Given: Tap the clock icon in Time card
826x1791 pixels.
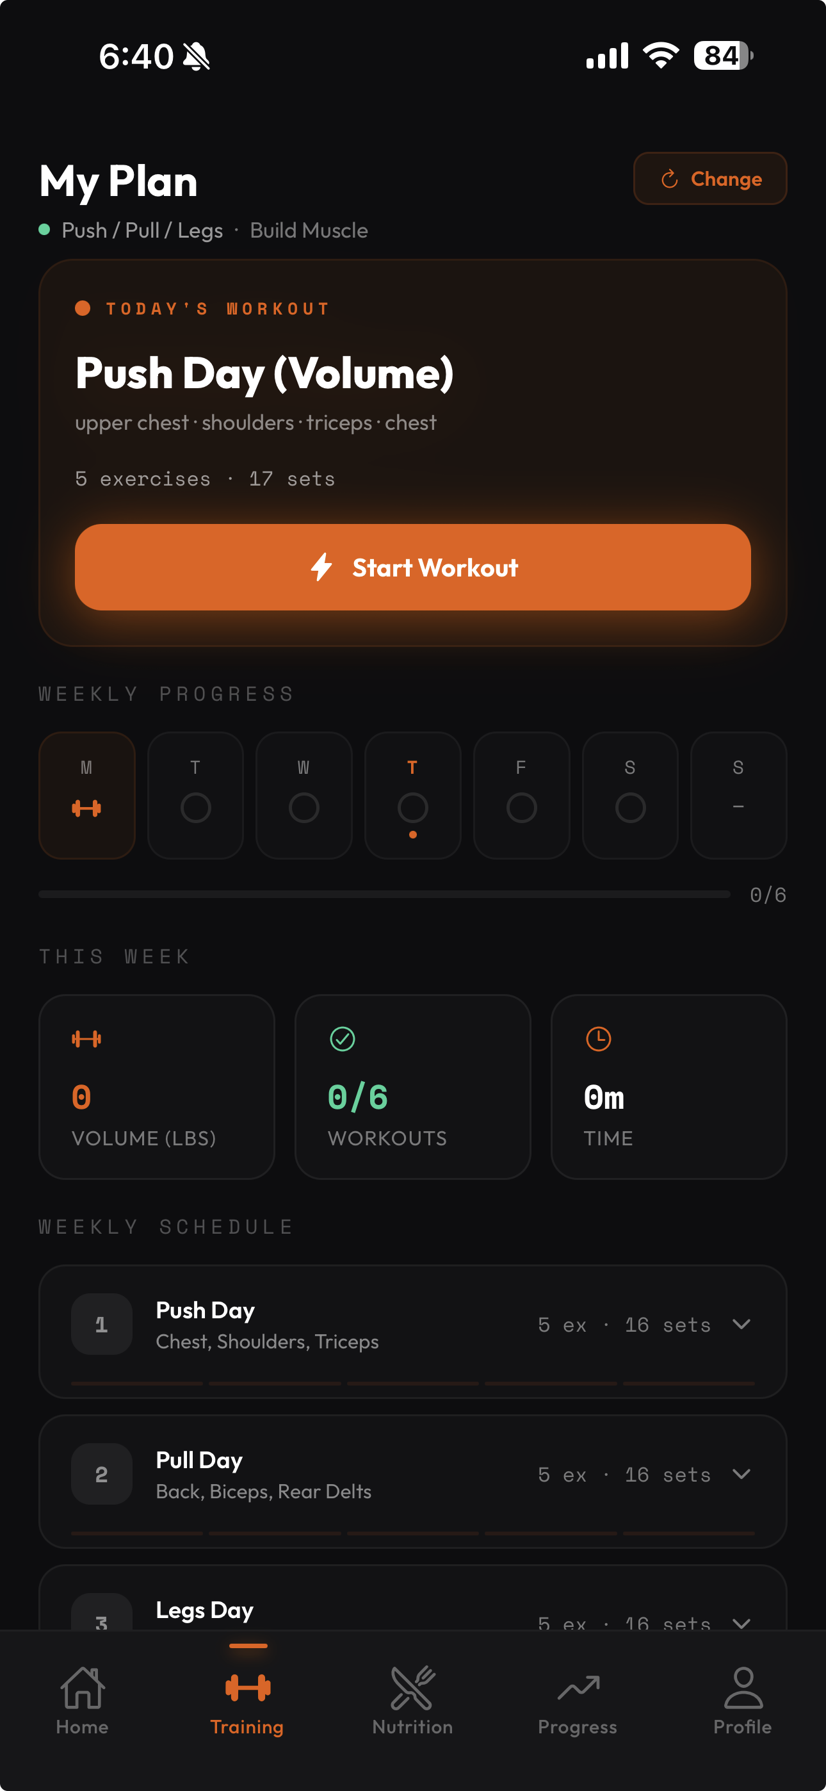Looking at the screenshot, I should [598, 1039].
